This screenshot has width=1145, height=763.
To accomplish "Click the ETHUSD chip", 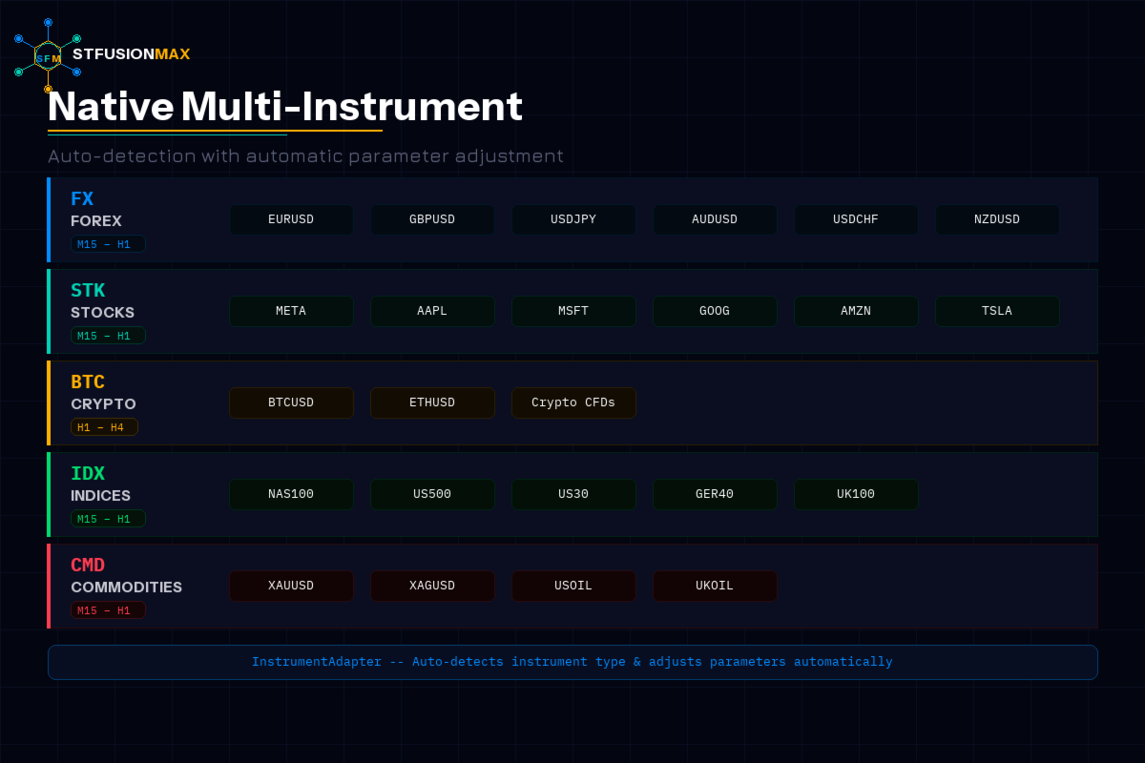I will tap(432, 402).
